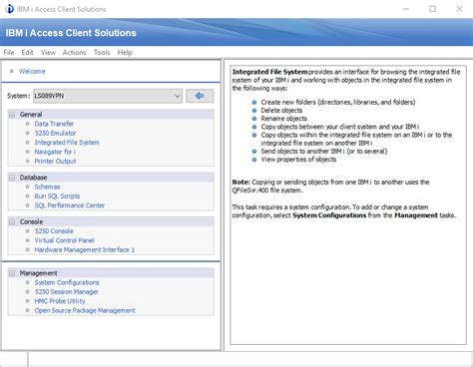Open Open Source Package Management
Viewport: 473px width, 367px height.
click(85, 310)
